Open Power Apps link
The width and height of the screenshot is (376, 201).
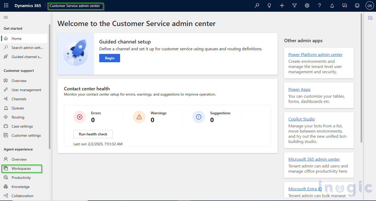click(299, 89)
